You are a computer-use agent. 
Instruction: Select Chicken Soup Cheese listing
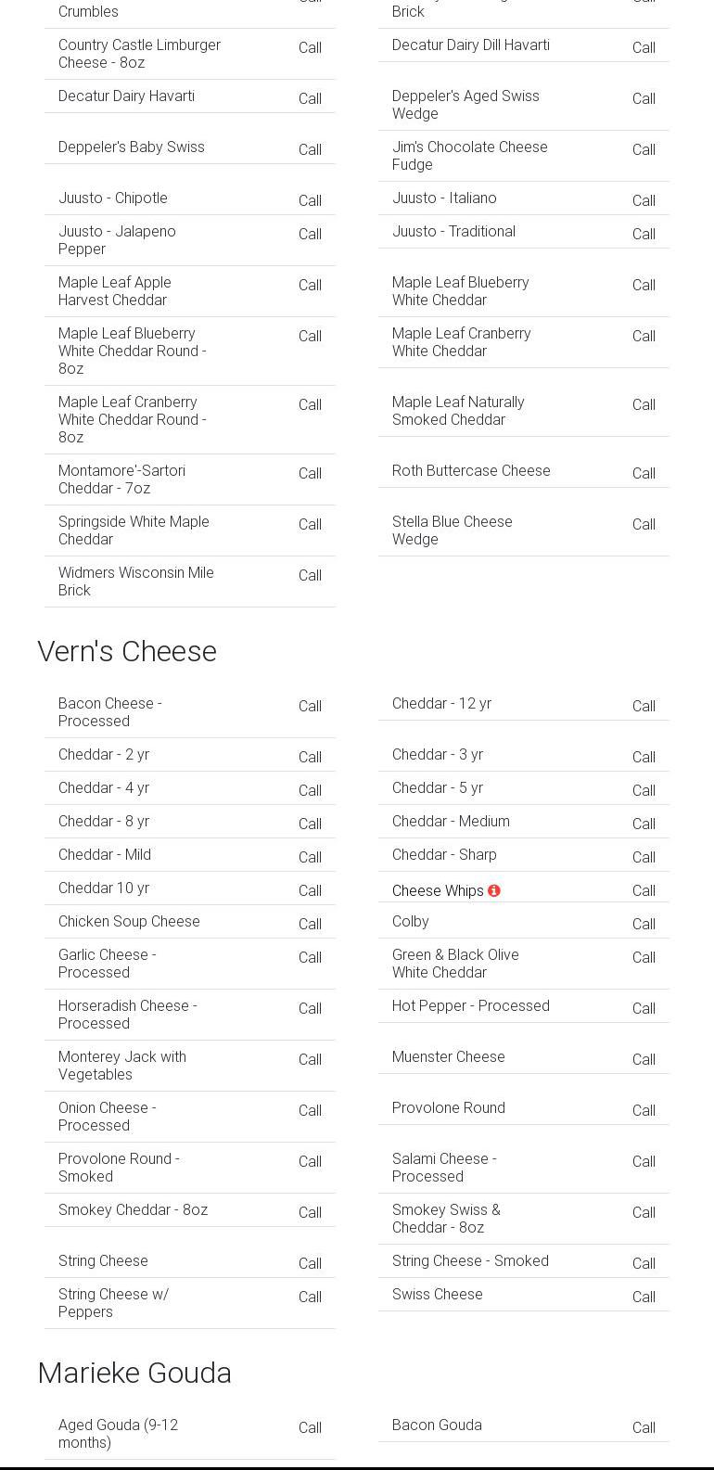[129, 921]
